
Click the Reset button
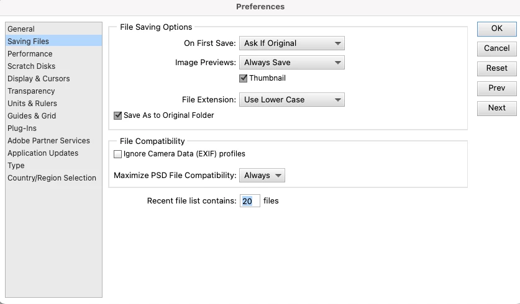pos(496,68)
